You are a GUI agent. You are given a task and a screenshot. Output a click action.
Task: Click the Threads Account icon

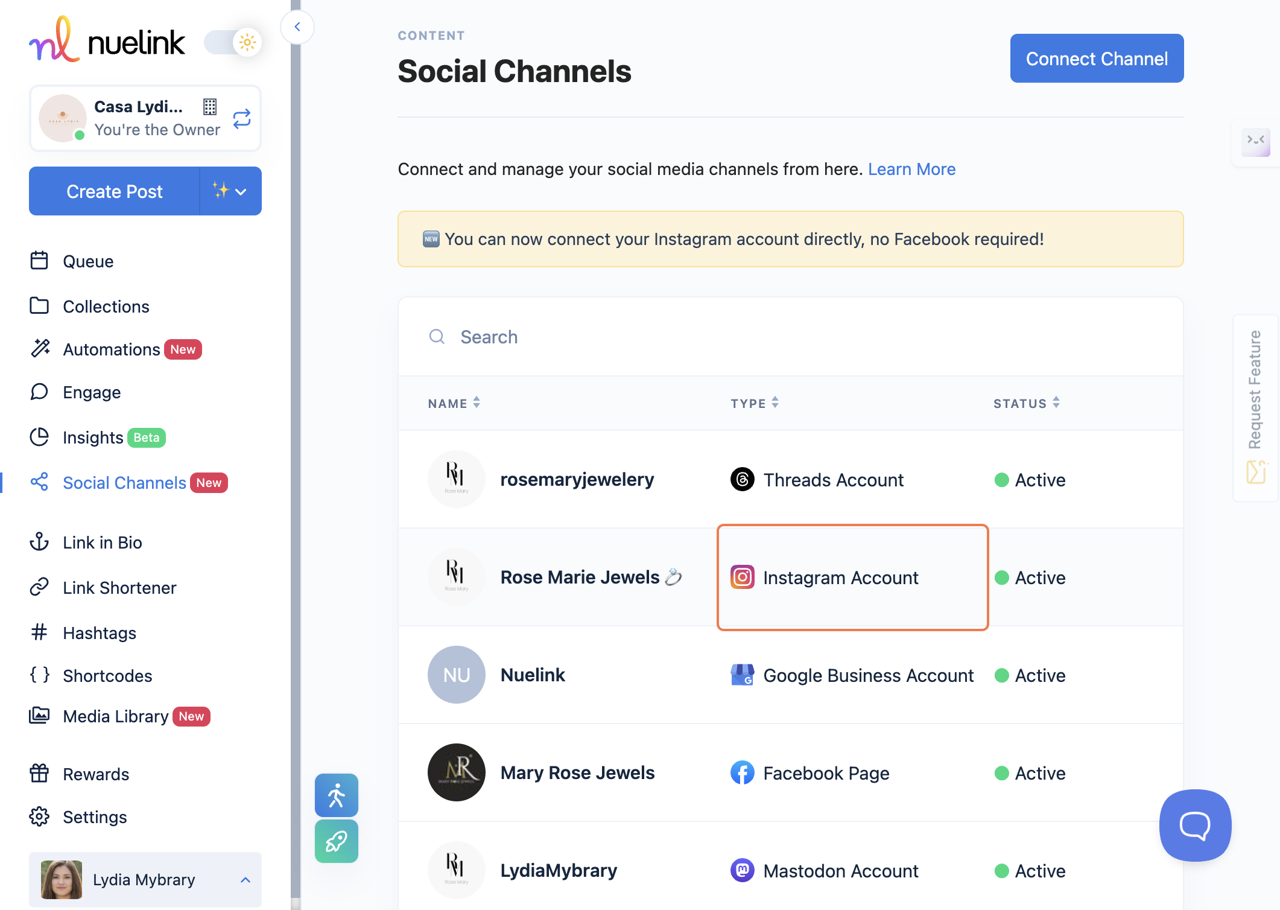point(742,479)
